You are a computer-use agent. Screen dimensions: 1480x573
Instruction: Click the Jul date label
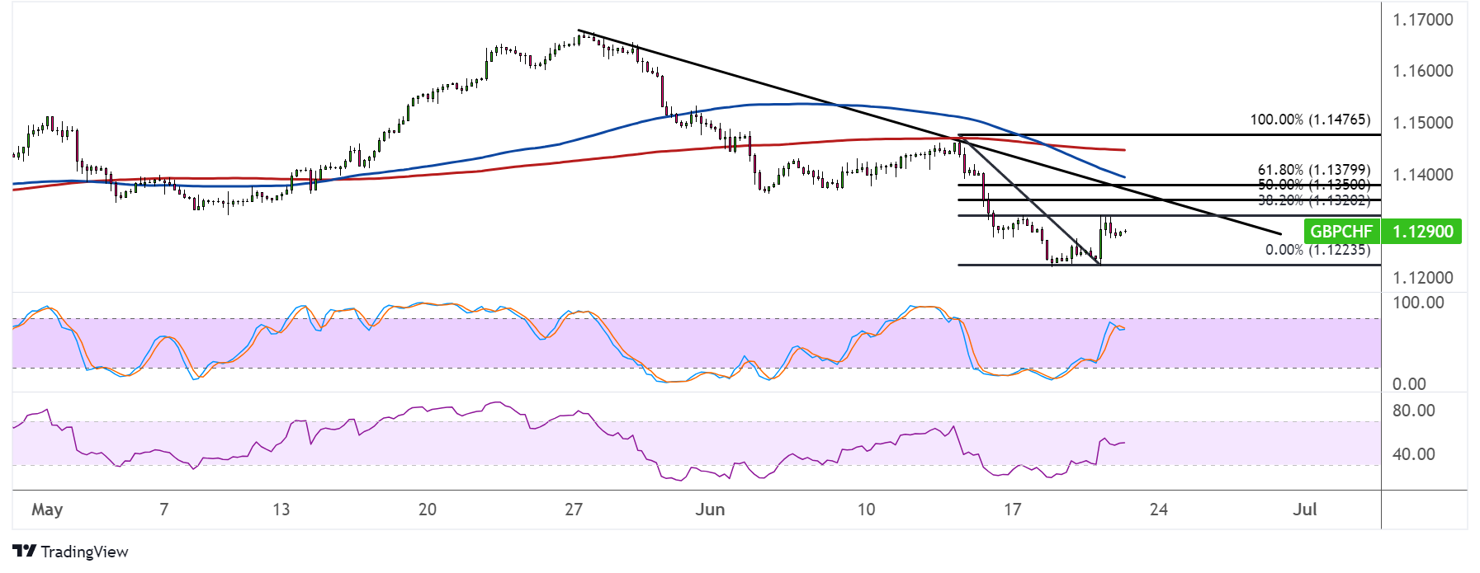click(1305, 510)
